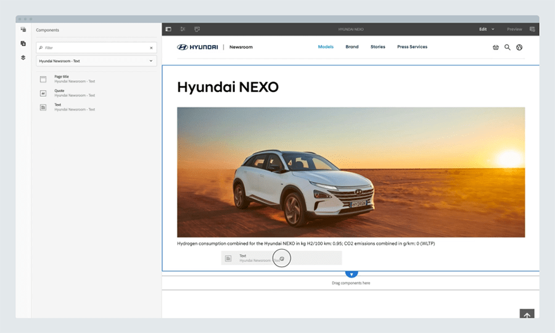The image size is (555, 333).
Task: Click the Hyundai logo link
Action: [197, 47]
